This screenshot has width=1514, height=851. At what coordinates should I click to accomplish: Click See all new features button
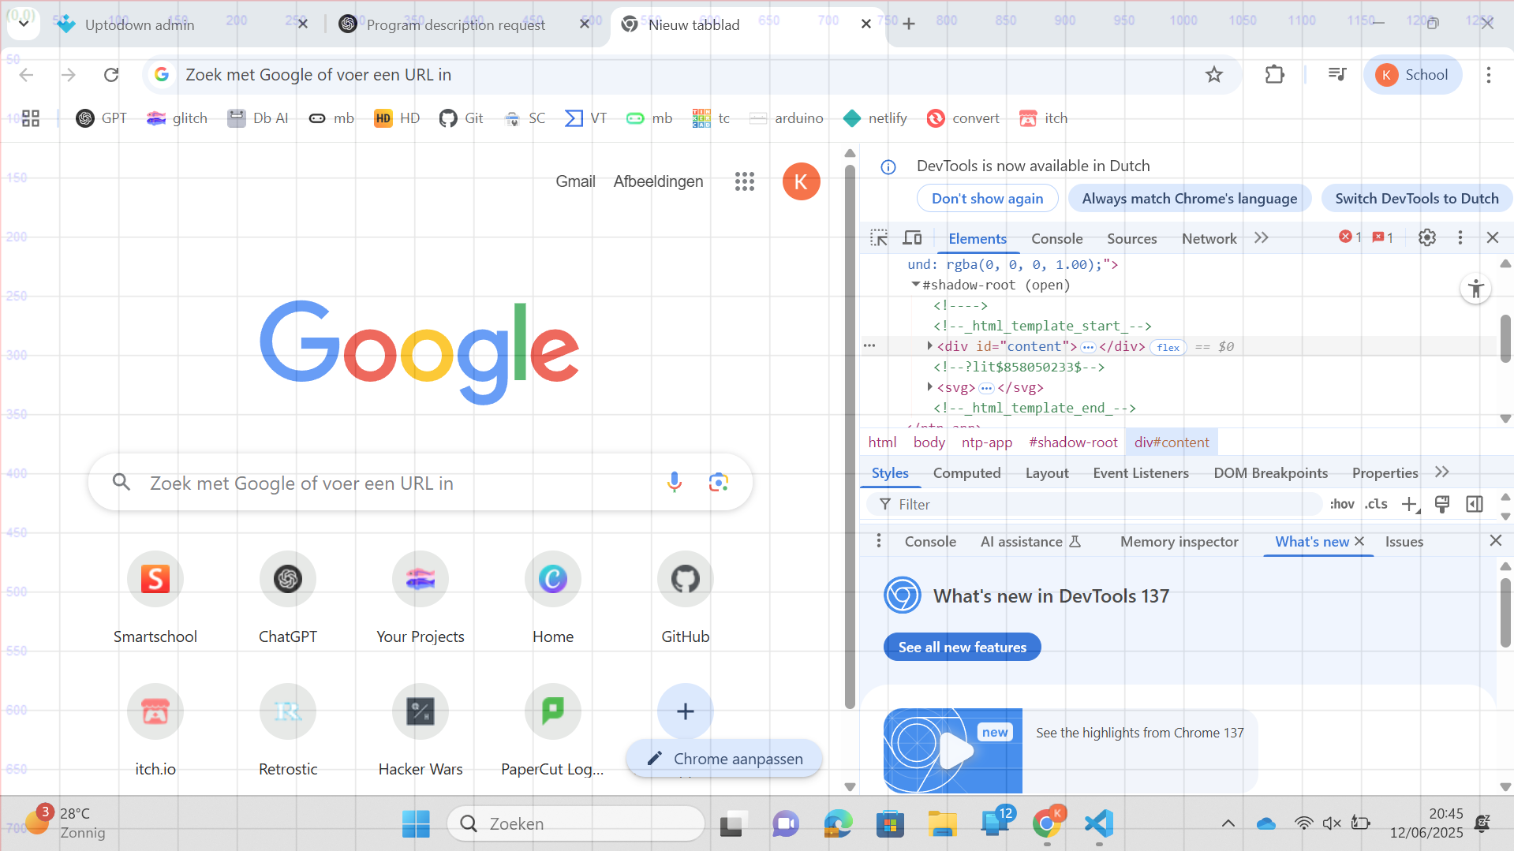pyautogui.click(x=962, y=647)
